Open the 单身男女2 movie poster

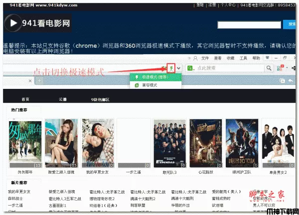coord(278,143)
